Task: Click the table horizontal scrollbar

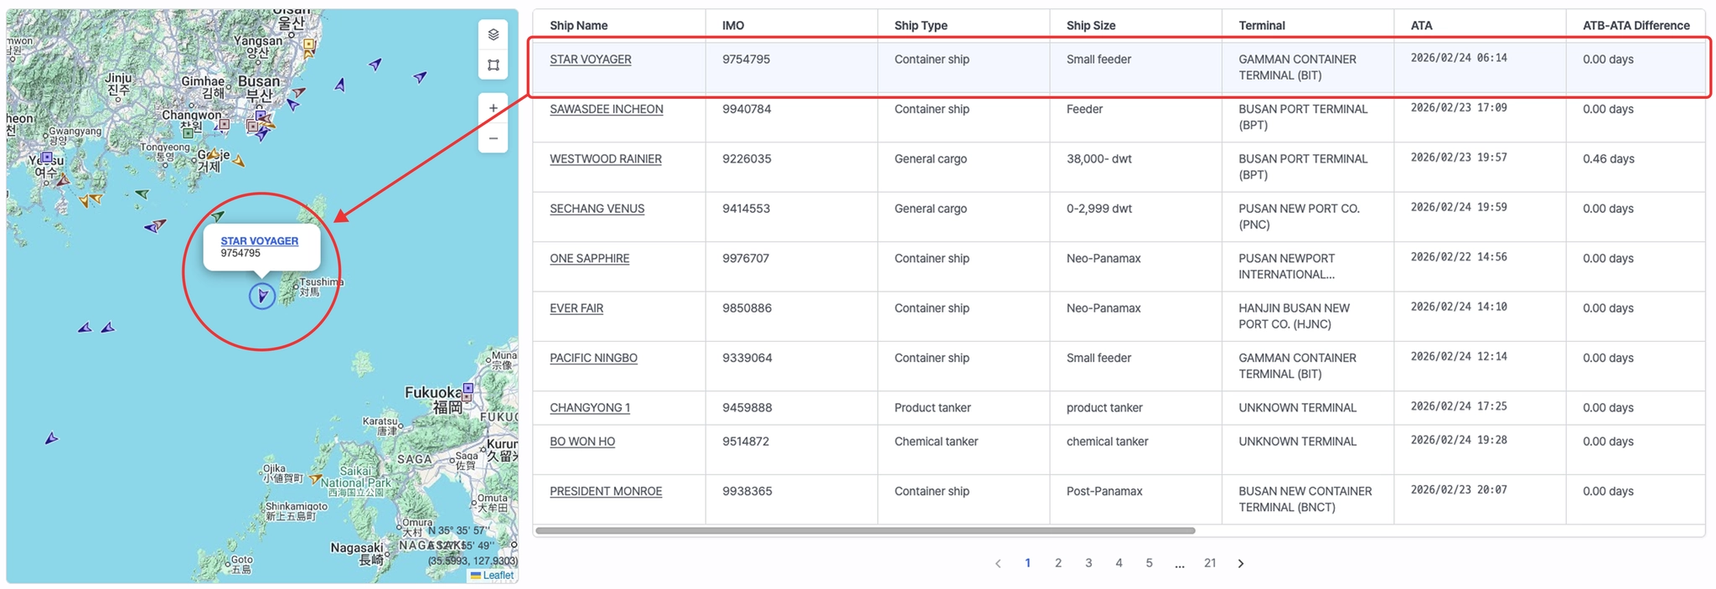Action: 866,530
